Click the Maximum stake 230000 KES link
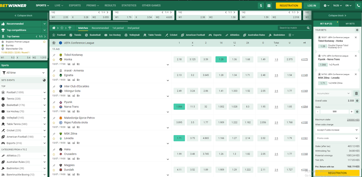 point(353,120)
